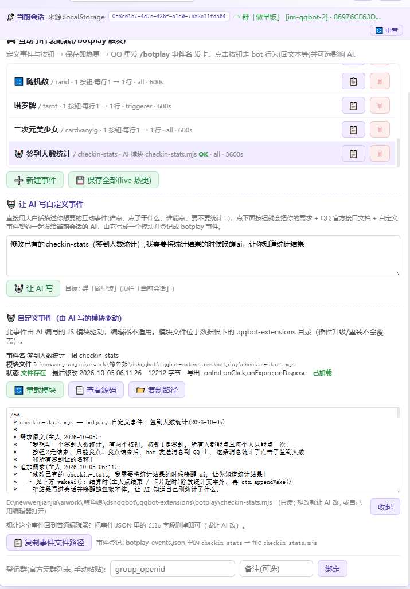Click inside the AI request text area

pos(203,255)
